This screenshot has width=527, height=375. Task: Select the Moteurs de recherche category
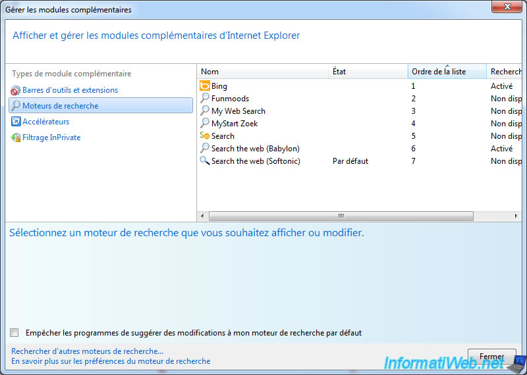[60, 106]
